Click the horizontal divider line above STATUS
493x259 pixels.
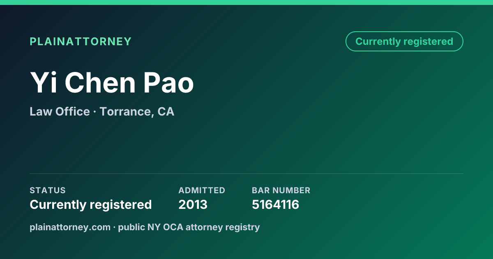coord(246,173)
